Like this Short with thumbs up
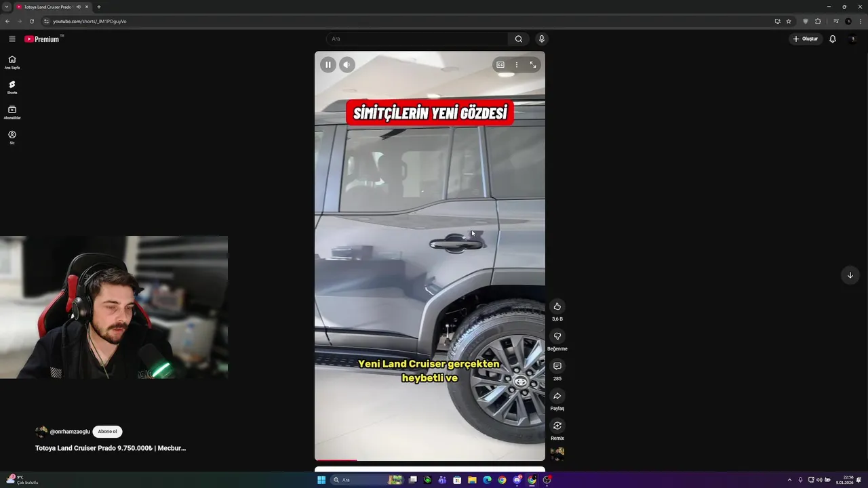868x488 pixels. point(557,306)
